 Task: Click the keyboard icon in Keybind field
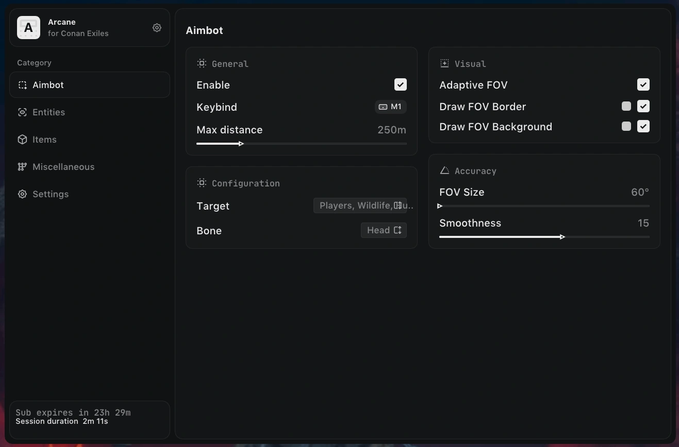(x=383, y=107)
